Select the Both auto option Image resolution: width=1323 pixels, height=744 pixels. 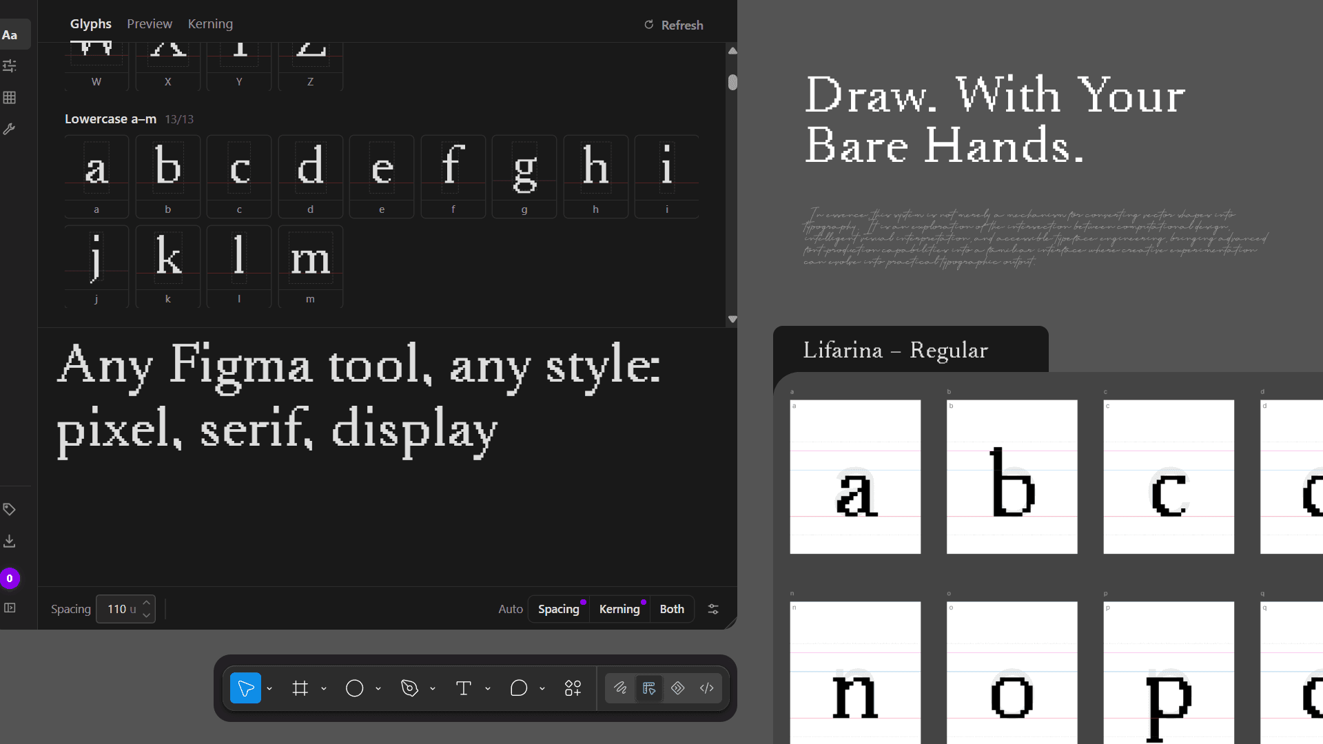tap(672, 609)
